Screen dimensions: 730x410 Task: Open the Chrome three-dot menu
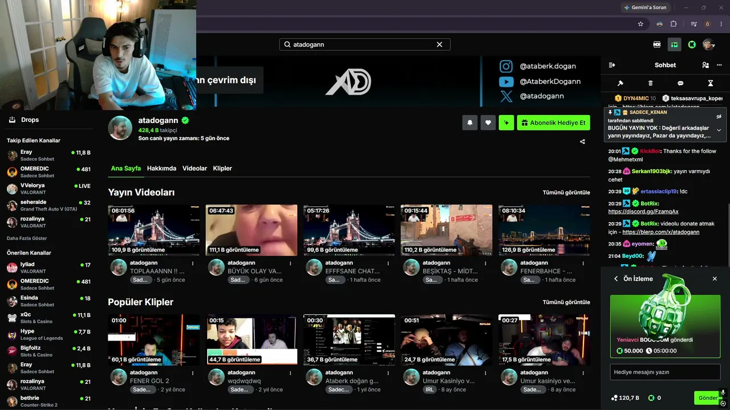722,24
